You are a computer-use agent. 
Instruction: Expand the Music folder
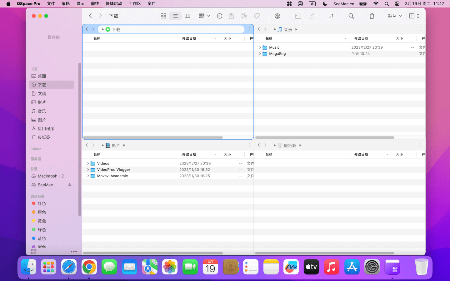point(260,47)
